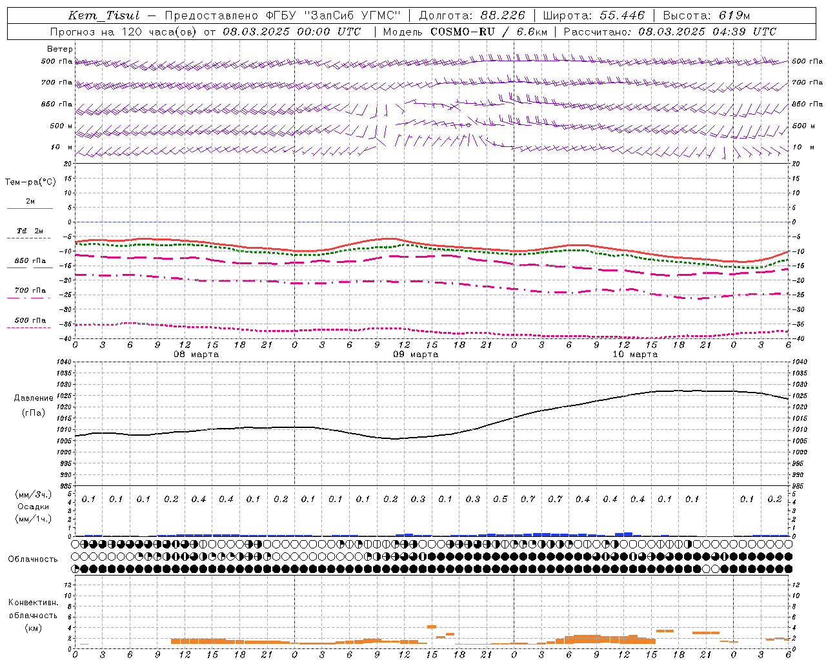Click the 08 марта date label

(x=197, y=354)
